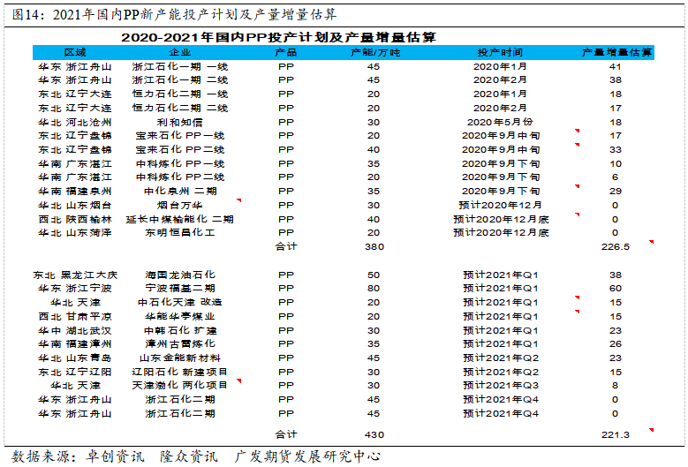Click company cell "浙江石化一期 二线"
Image resolution: width=688 pixels, height=467 pixels.
pos(180,79)
